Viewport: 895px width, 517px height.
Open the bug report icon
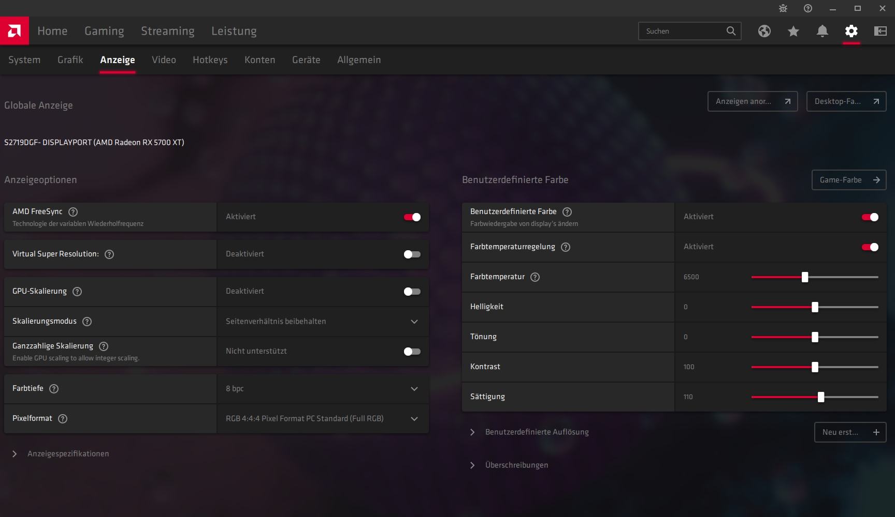click(783, 8)
